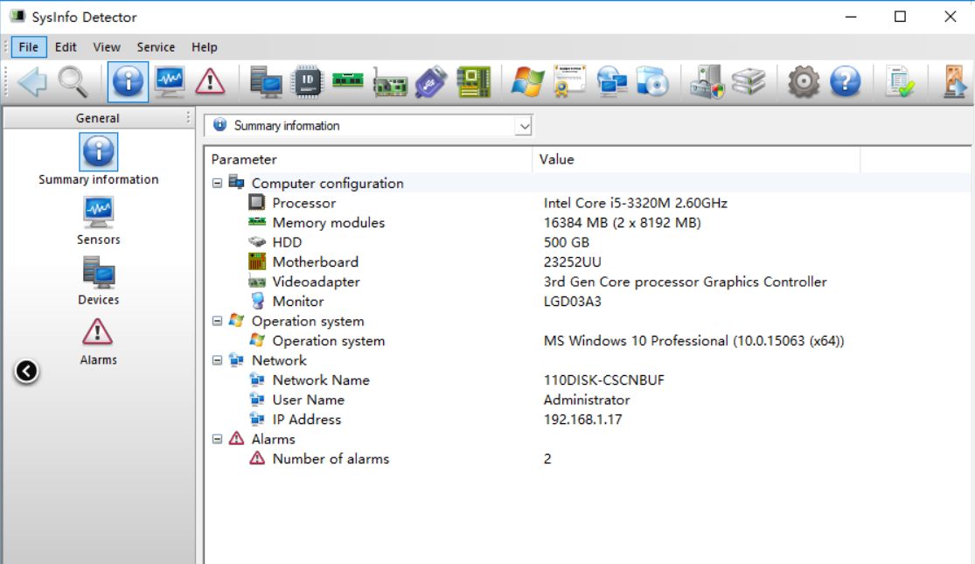Select the User Name row

(588, 400)
